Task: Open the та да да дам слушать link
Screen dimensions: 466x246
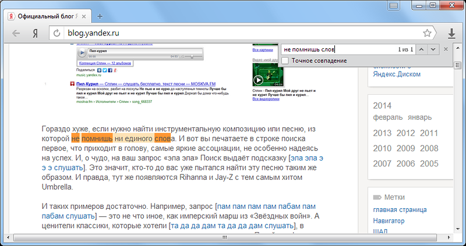Action: pyautogui.click(x=232, y=226)
